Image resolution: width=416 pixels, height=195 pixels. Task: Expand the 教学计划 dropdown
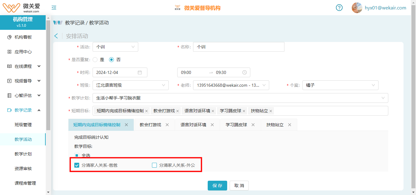(x=240, y=98)
